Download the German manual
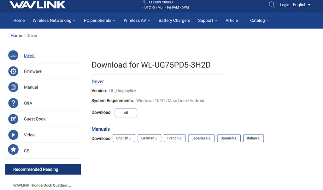The width and height of the screenshot is (323, 190). (150, 138)
